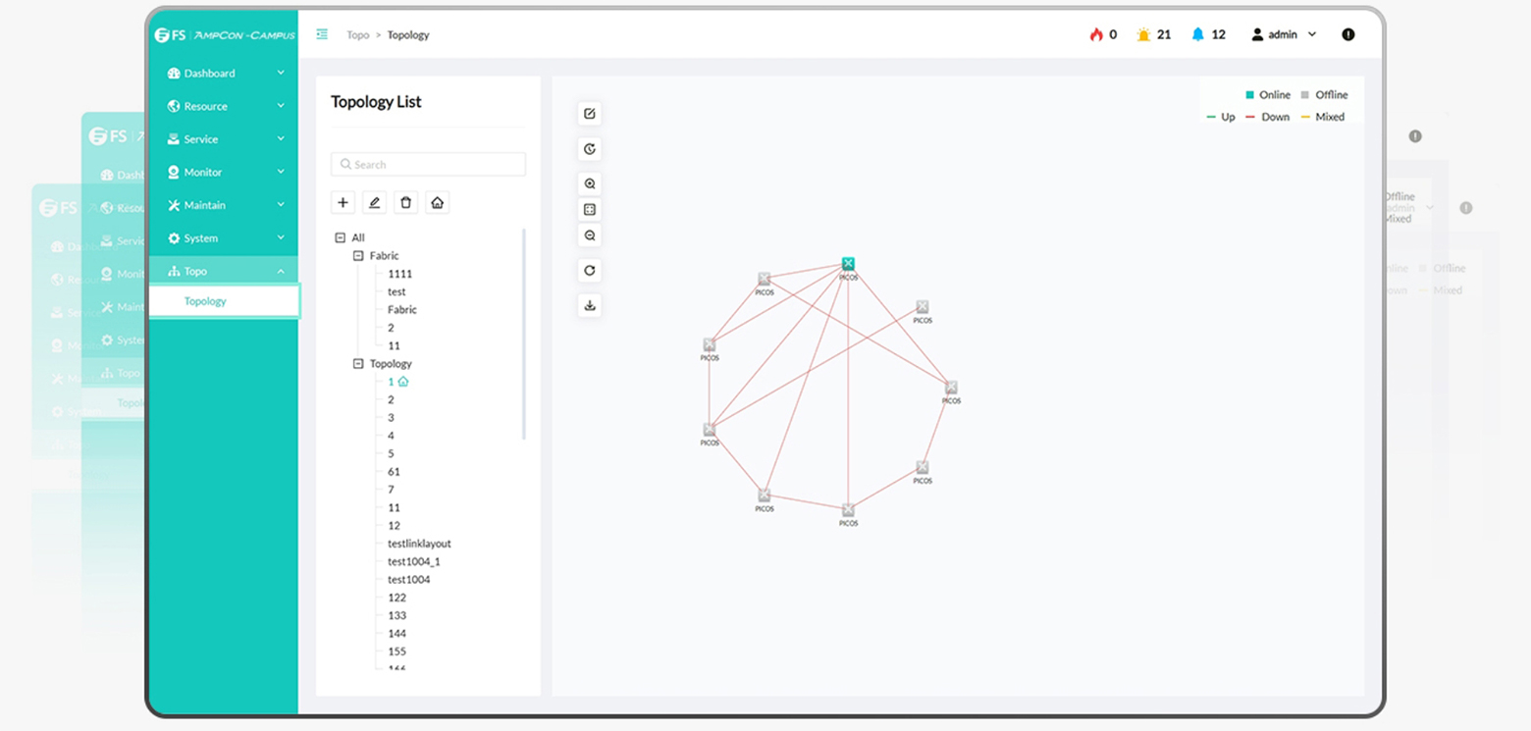1531x731 pixels.
Task: Select topology 1 marked with the home icon
Action: pos(397,382)
